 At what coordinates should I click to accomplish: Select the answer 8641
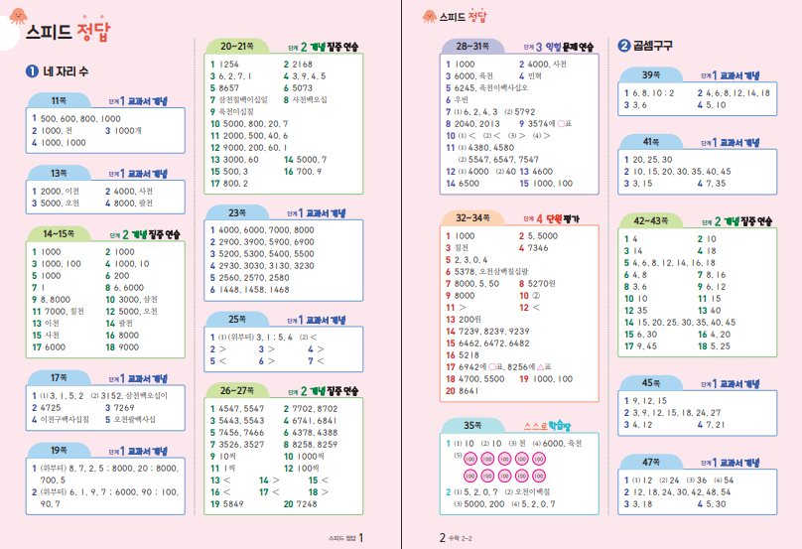coord(468,391)
